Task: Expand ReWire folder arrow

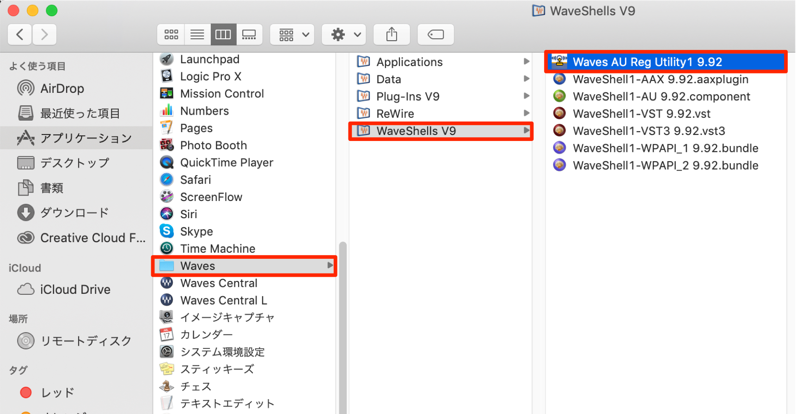Action: point(526,113)
